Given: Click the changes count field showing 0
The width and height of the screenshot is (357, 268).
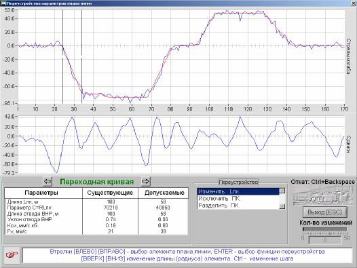Looking at the screenshot, I should (x=324, y=240).
